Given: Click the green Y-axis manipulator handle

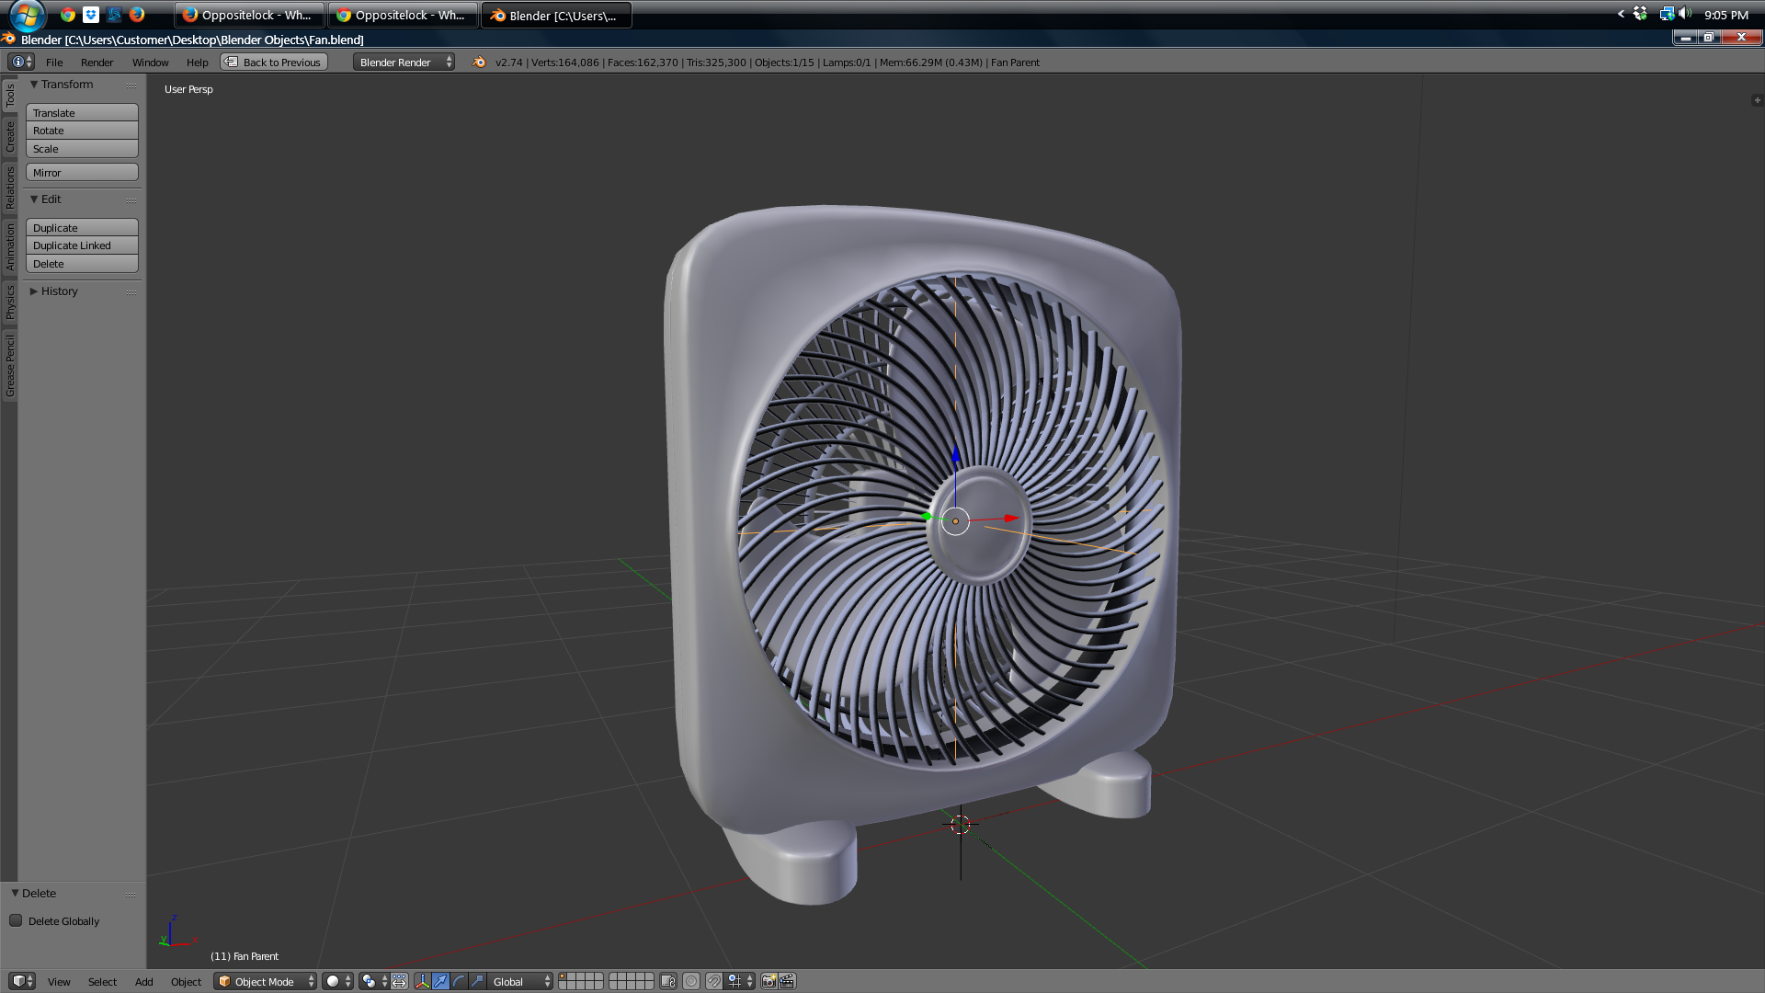Looking at the screenshot, I should click(927, 516).
